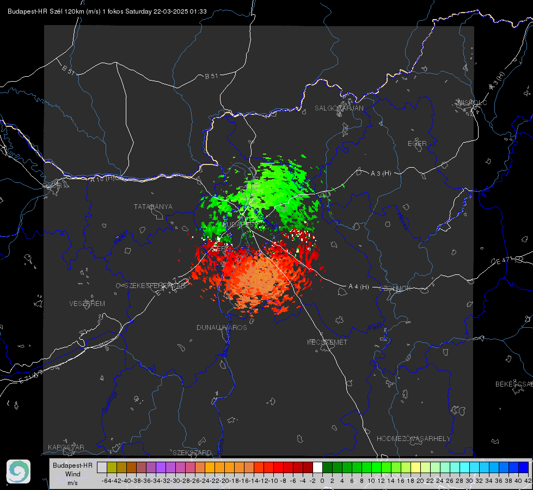This screenshot has width=533, height=490.
Task: Choose the amber swatch between -24 and -22
Action: coord(210,467)
